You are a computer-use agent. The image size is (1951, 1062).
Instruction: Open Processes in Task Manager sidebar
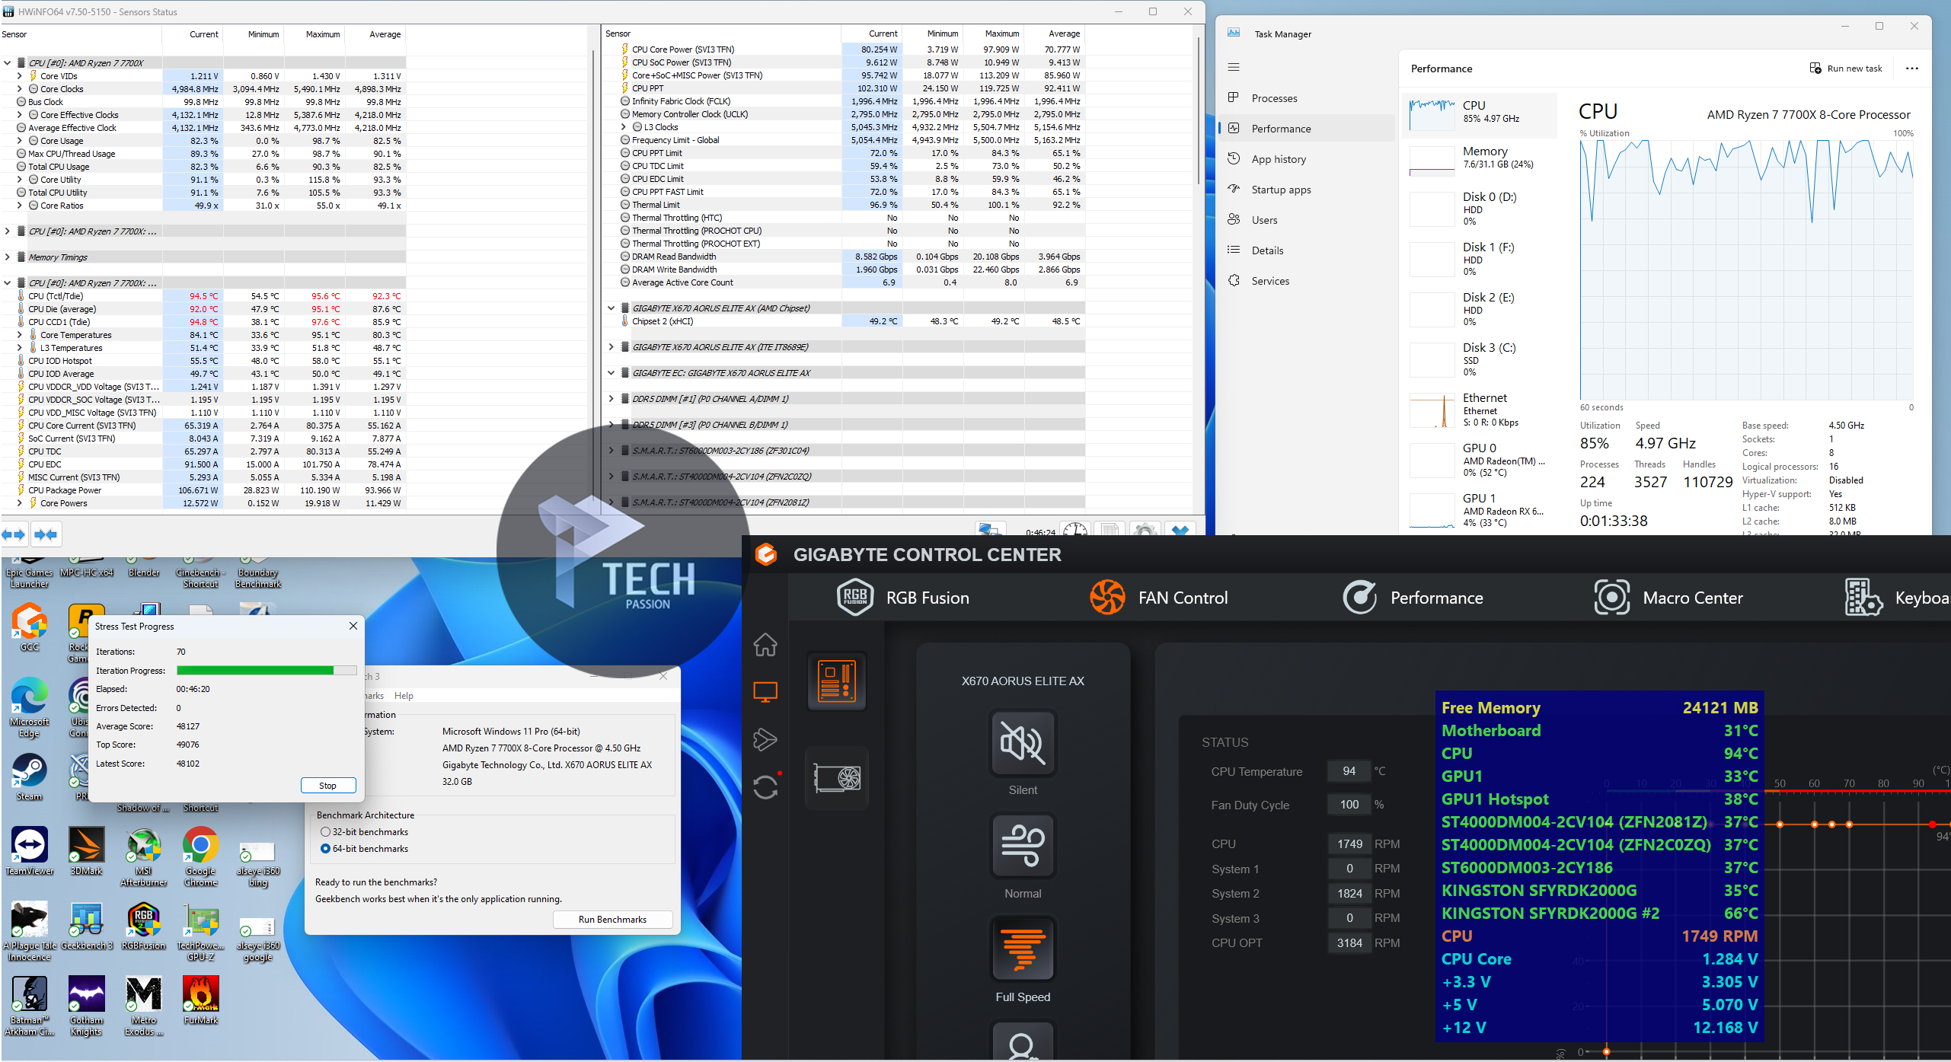click(1274, 98)
